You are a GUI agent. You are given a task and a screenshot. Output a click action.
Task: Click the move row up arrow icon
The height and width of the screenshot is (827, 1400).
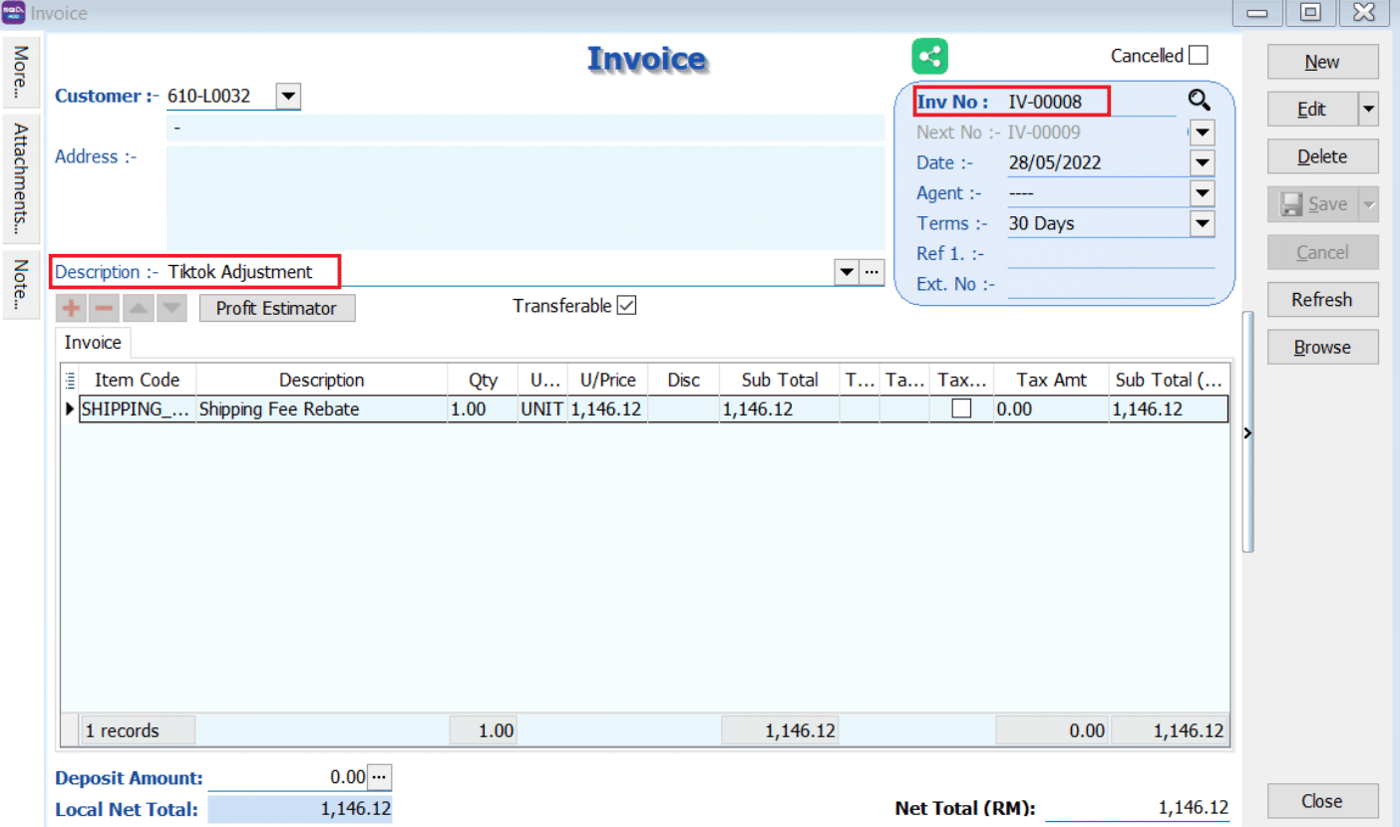139,308
